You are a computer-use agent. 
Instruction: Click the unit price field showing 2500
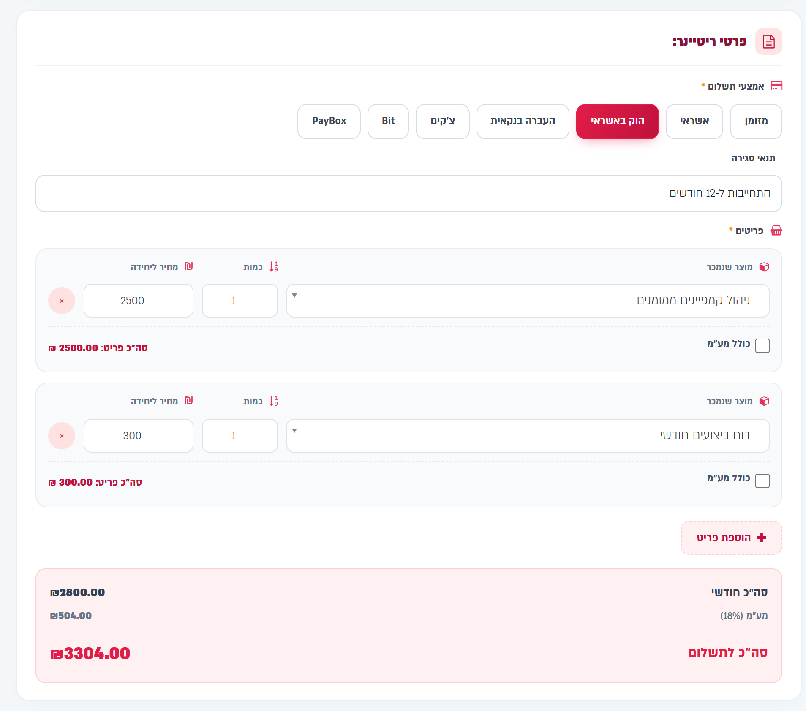(x=139, y=301)
